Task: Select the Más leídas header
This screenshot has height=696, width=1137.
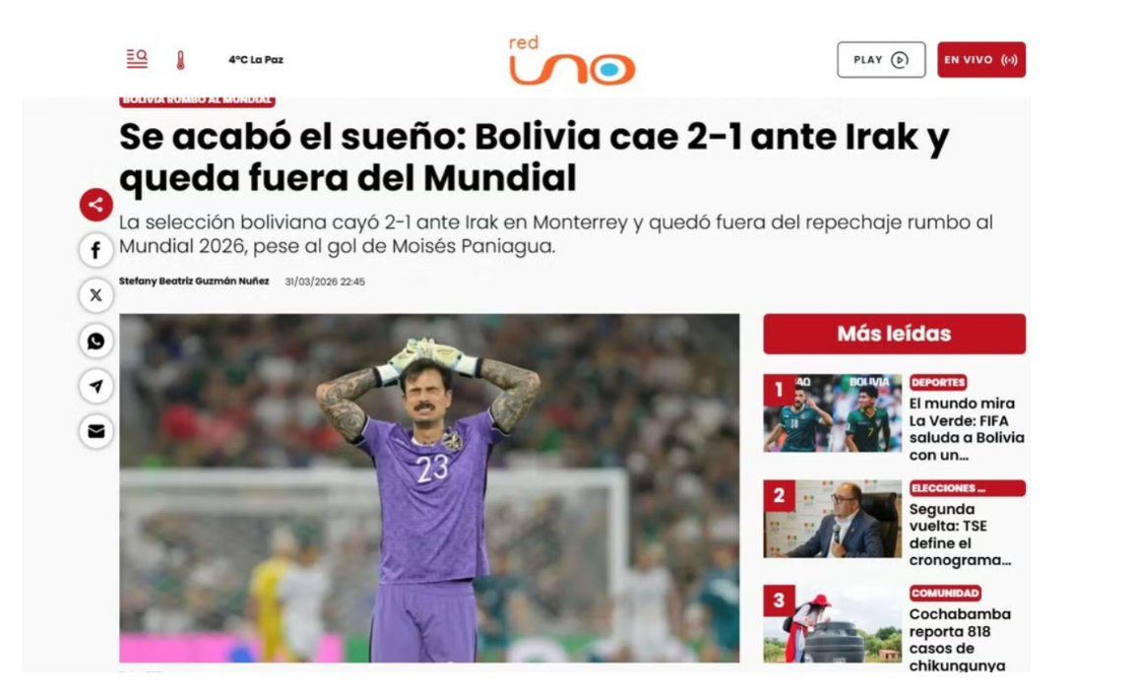Action: (x=894, y=334)
